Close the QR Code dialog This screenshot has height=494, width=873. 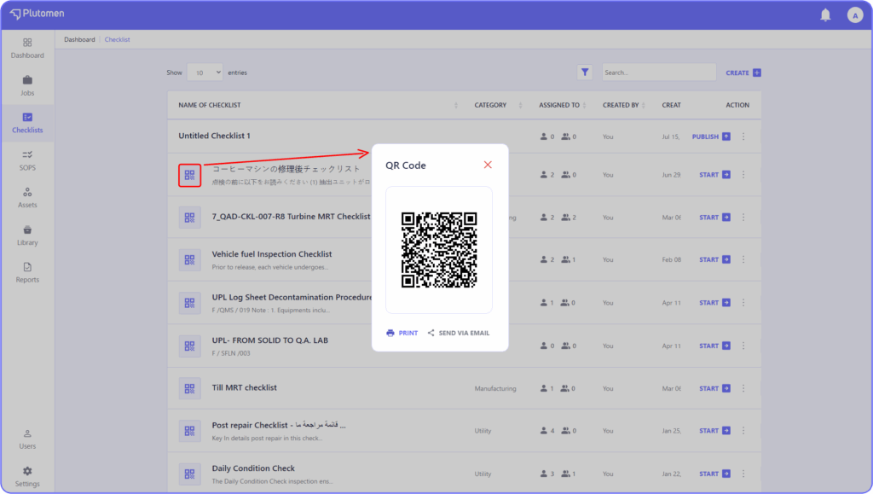488,165
